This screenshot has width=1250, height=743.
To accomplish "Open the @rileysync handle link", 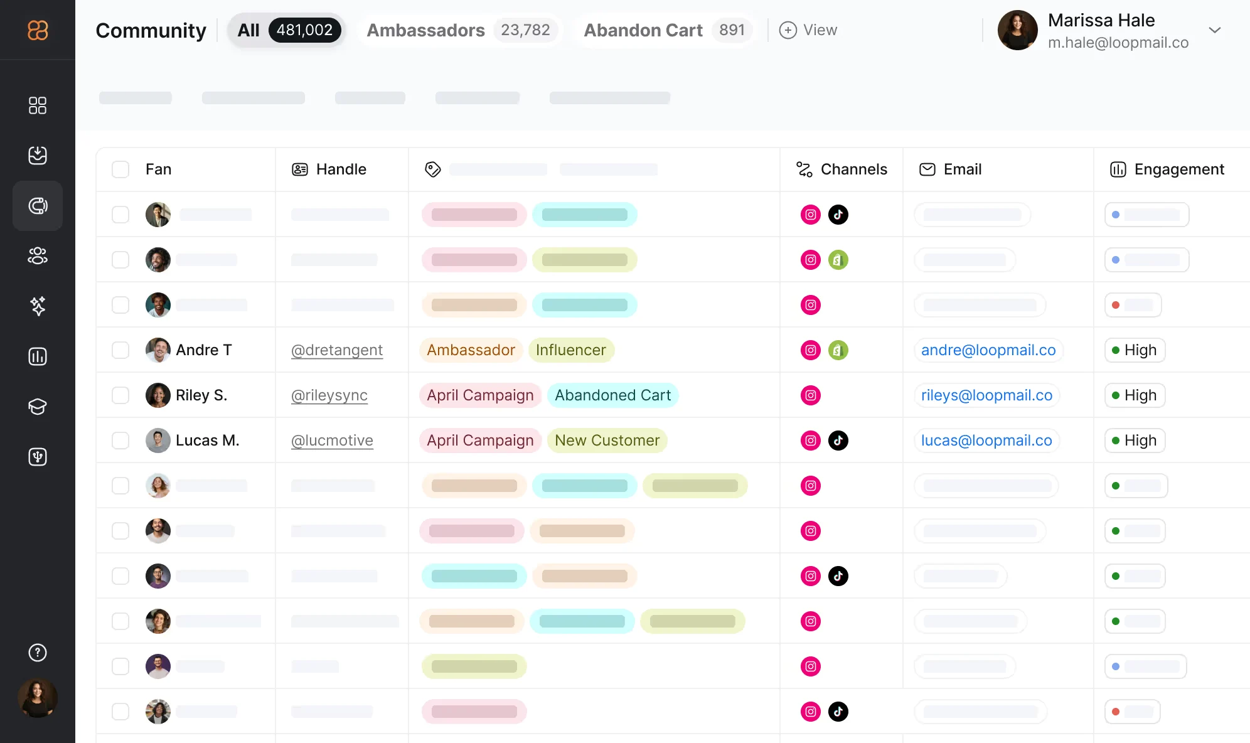I will coord(329,395).
